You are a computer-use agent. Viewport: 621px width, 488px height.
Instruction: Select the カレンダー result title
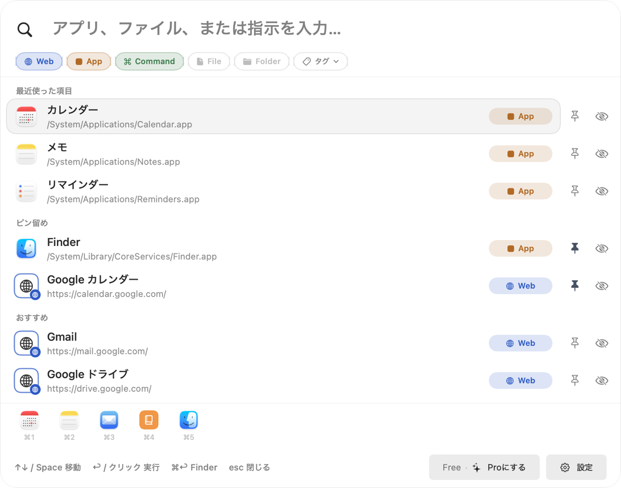pos(73,110)
